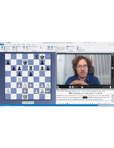Click the notation pane scrollbar
This screenshot has height=148, width=114.
point(111,97)
